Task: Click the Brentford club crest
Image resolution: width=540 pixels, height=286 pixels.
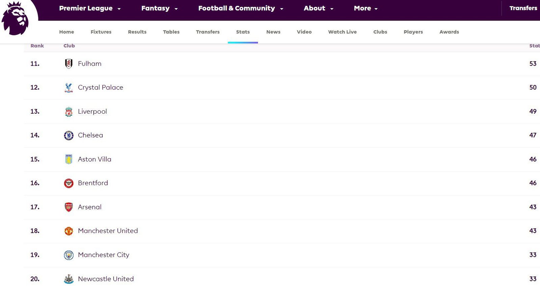Action: click(69, 183)
